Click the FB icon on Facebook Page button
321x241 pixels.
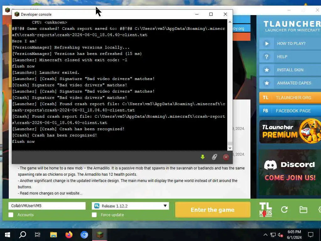266,111
